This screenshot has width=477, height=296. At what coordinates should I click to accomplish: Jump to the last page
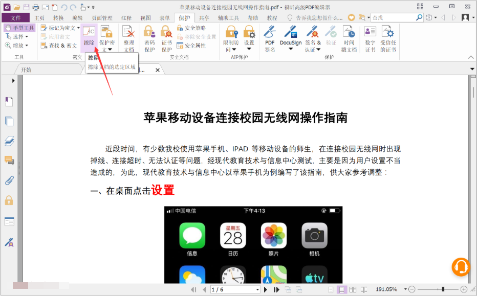[x=276, y=290]
